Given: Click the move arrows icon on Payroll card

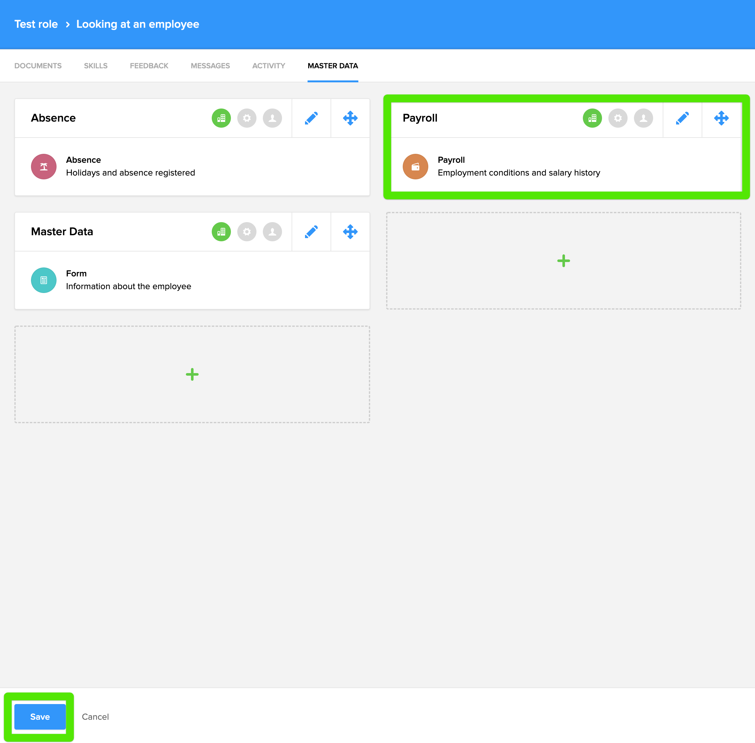Looking at the screenshot, I should point(721,118).
